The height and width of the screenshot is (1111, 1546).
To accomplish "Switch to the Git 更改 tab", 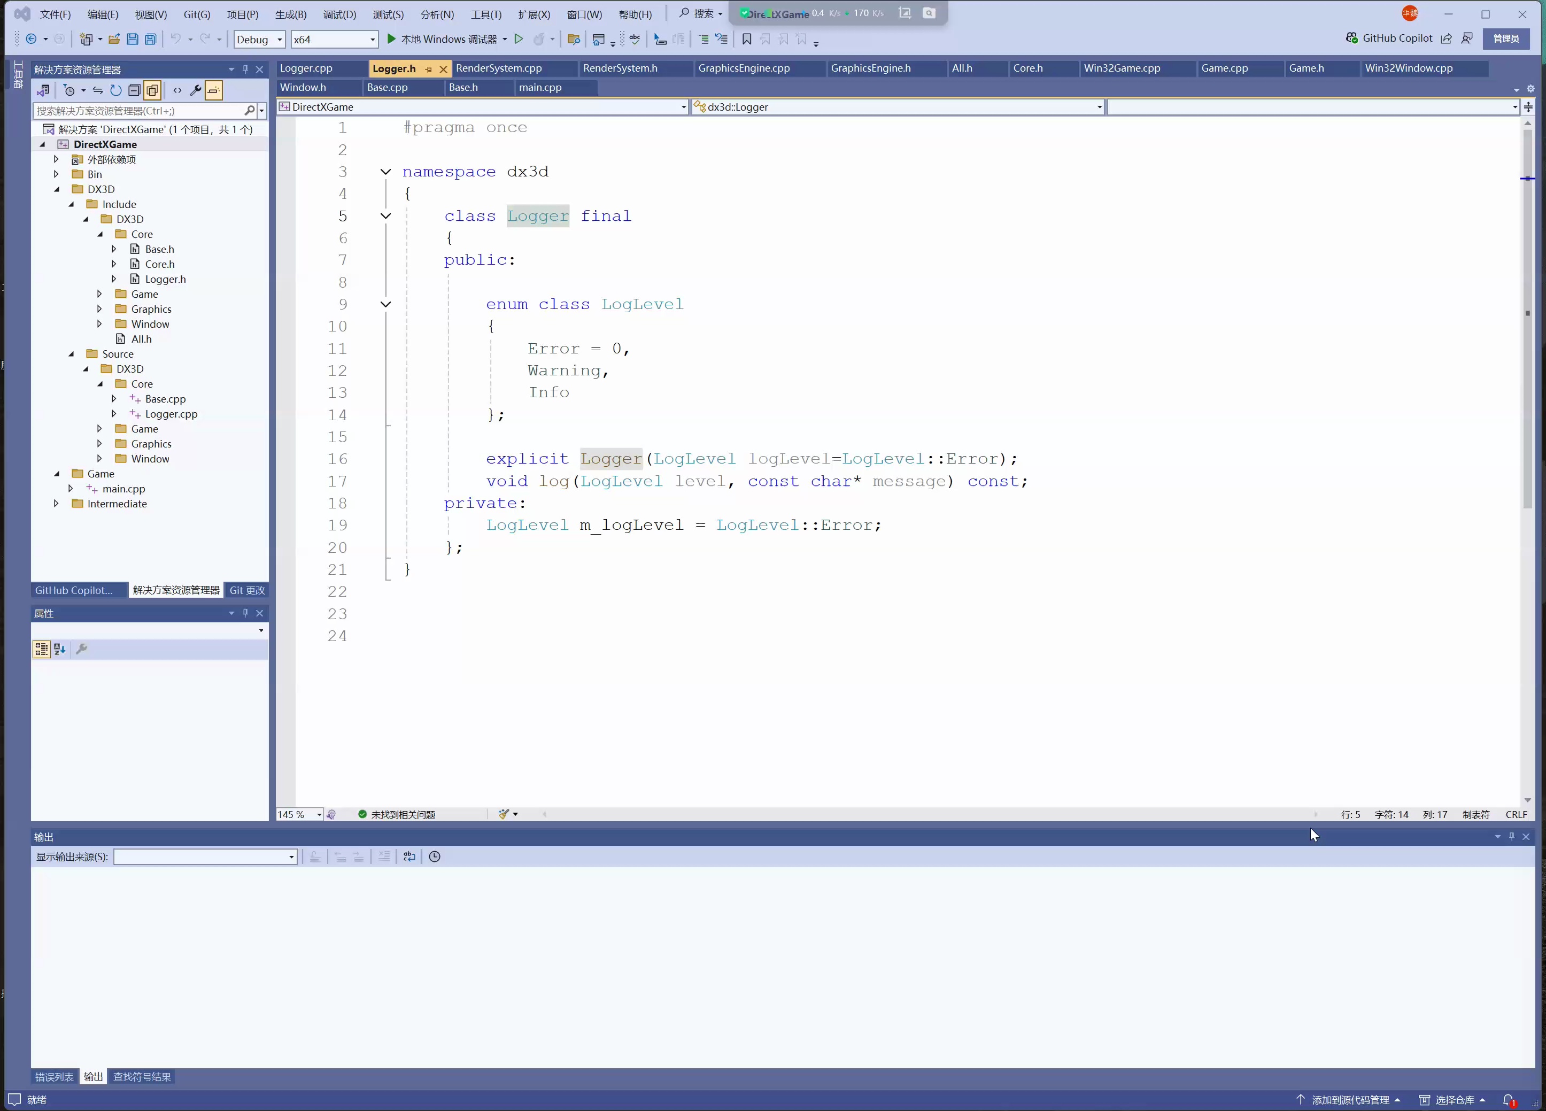I will 247,590.
